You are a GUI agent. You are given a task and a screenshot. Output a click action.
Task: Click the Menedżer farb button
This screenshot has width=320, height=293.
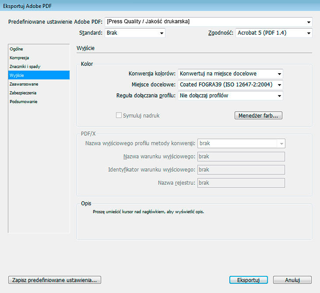tap(258, 115)
